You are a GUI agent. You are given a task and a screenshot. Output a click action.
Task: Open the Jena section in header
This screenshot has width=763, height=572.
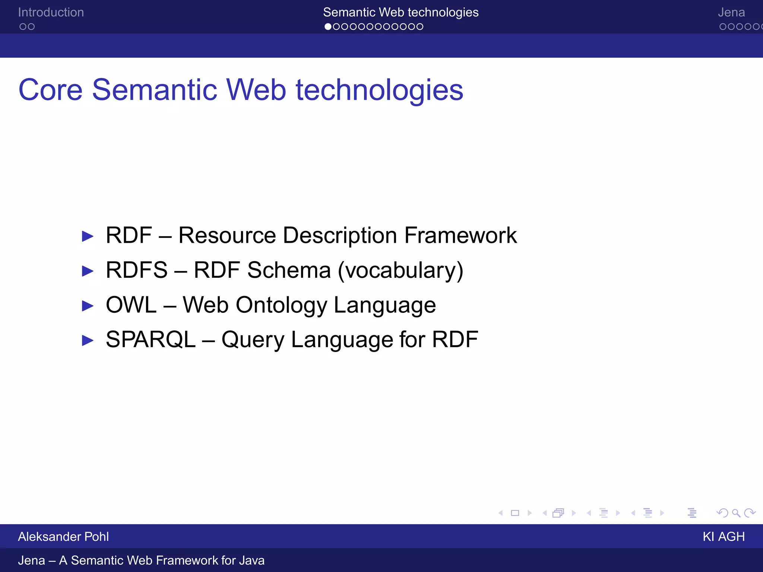tap(731, 12)
